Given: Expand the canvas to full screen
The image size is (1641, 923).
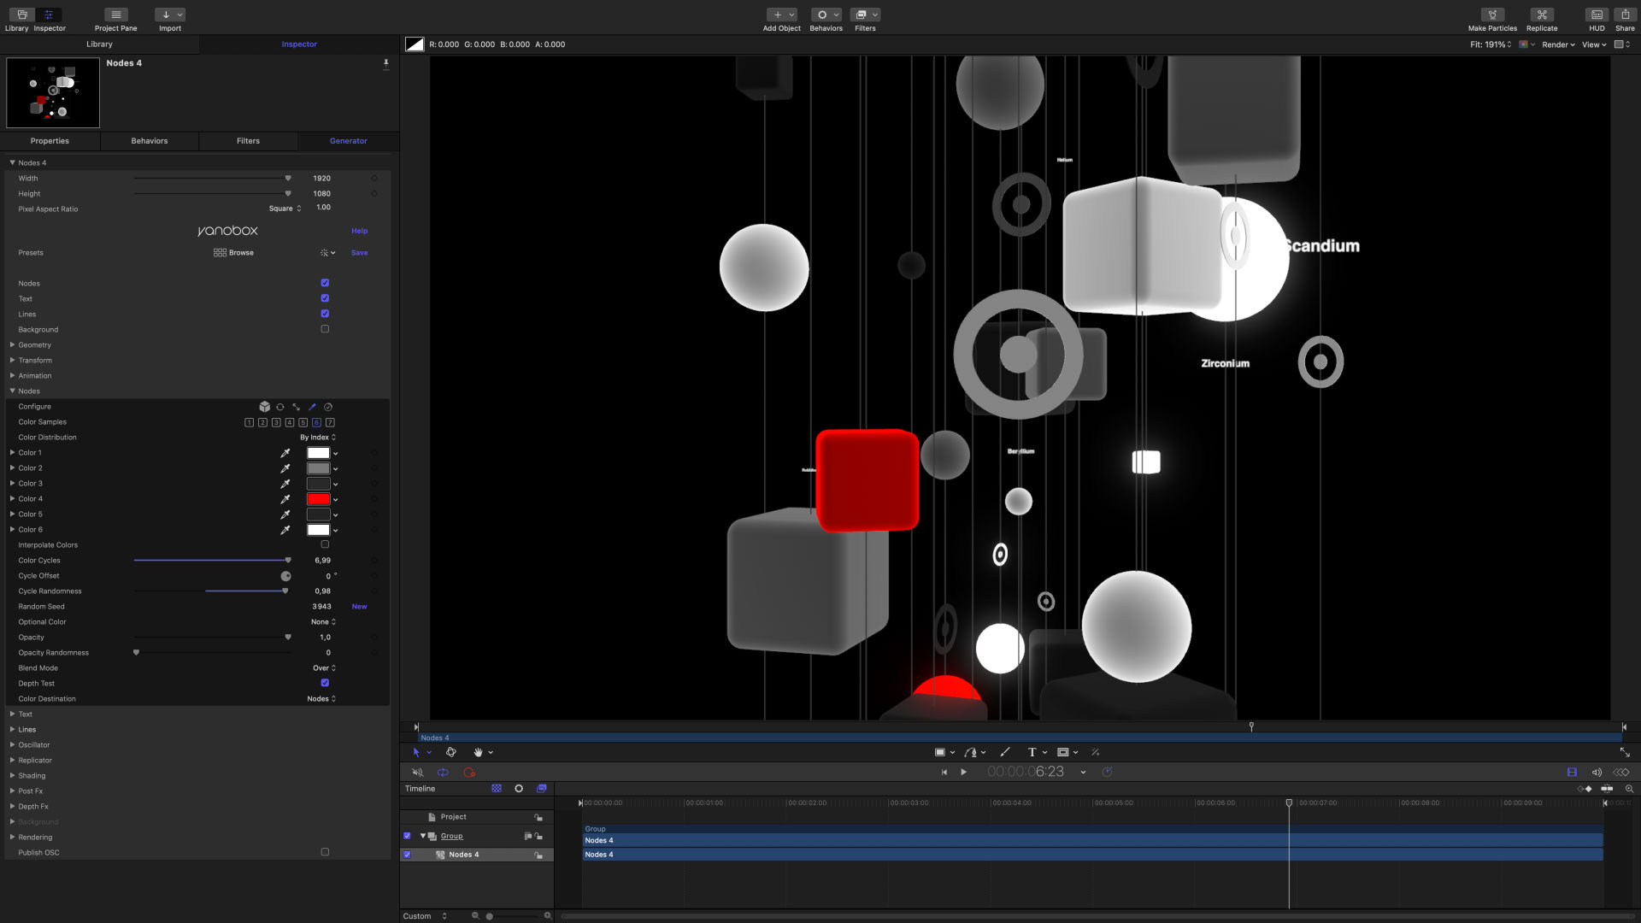Looking at the screenshot, I should tap(1625, 752).
